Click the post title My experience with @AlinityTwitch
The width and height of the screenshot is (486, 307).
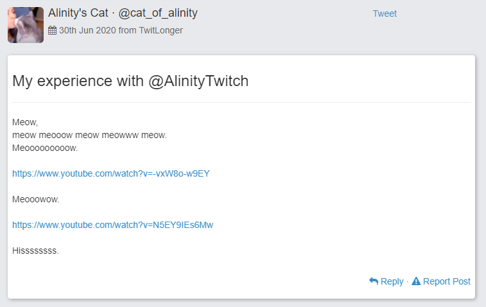click(130, 81)
